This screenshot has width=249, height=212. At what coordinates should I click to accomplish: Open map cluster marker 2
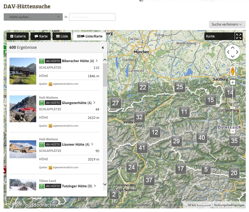114,194
